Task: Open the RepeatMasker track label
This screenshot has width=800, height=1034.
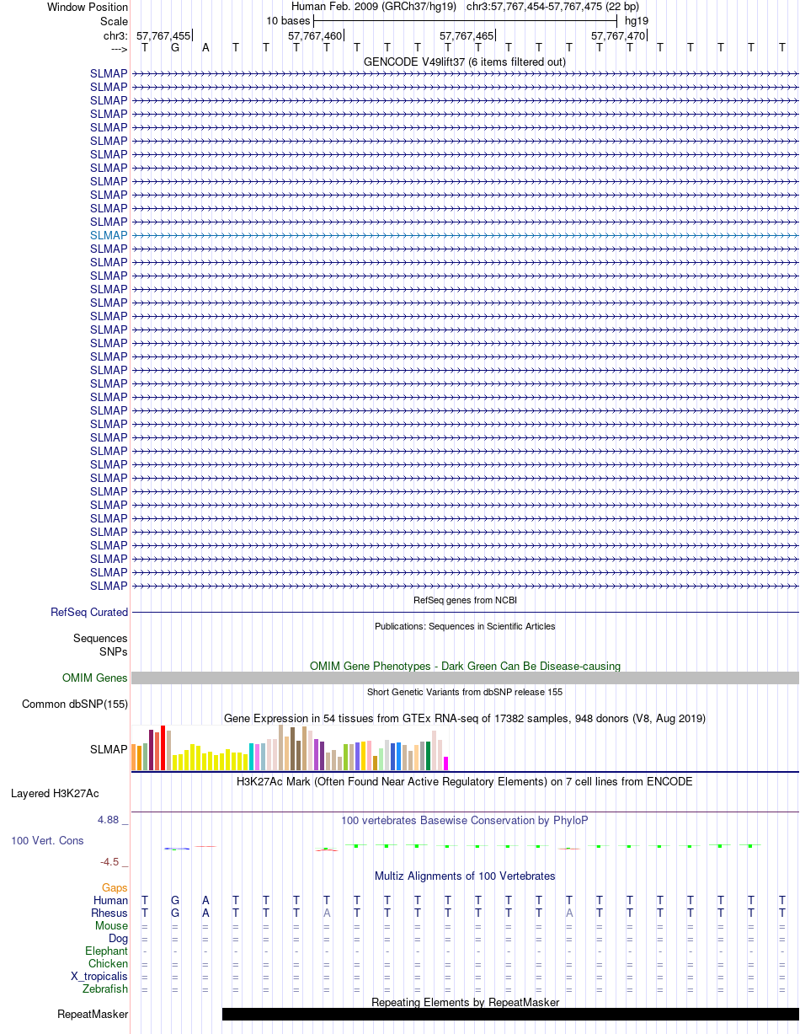Action: (93, 1014)
